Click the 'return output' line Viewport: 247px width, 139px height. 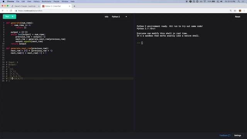19,44
